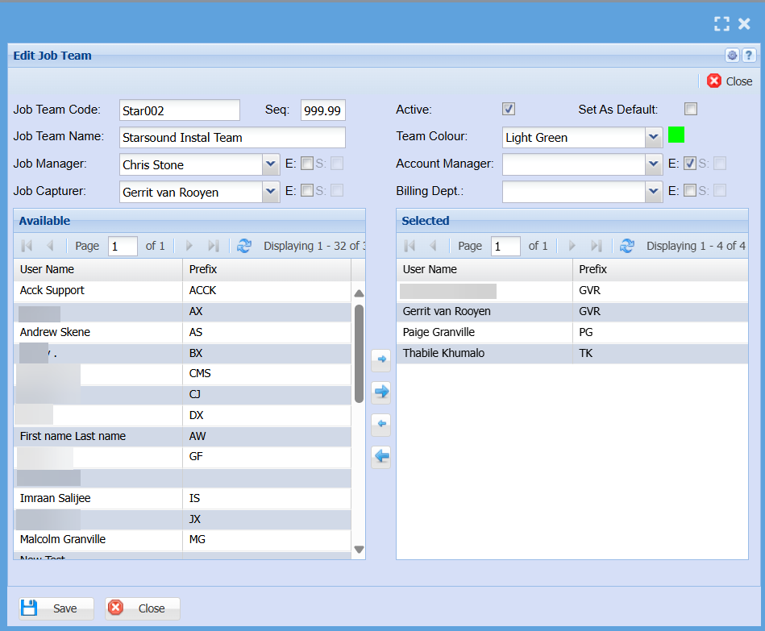This screenshot has height=631, width=765.
Task: Expand the Job Manager dropdown
Action: point(271,164)
